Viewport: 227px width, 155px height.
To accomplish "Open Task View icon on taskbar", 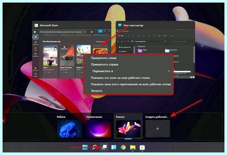I will [x=104, y=147].
